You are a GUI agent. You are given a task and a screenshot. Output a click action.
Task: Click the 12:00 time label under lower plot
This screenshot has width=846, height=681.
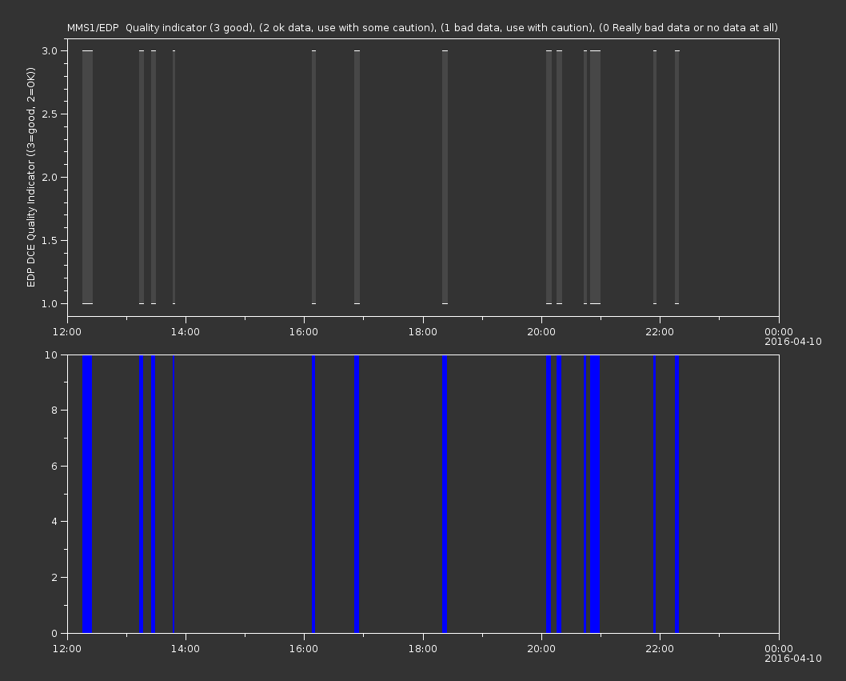(x=67, y=649)
